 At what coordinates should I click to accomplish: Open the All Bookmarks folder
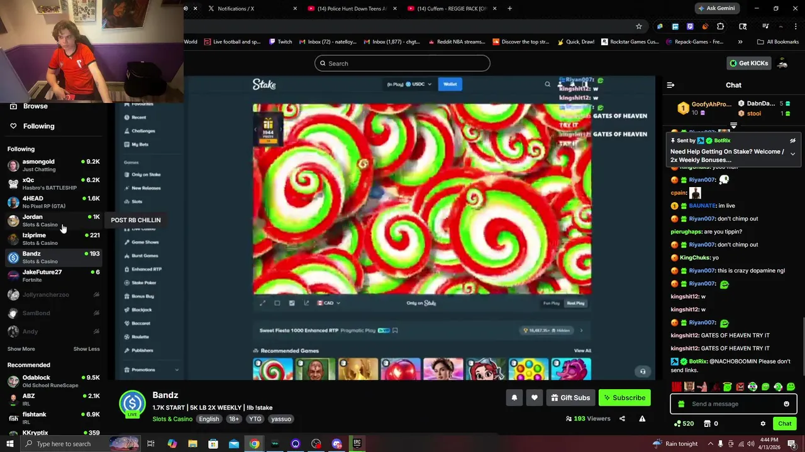coord(778,42)
